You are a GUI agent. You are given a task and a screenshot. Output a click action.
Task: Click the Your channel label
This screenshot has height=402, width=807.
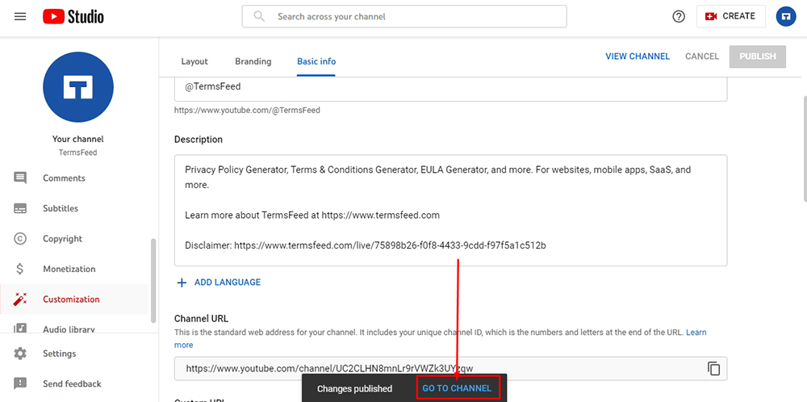[x=78, y=139]
